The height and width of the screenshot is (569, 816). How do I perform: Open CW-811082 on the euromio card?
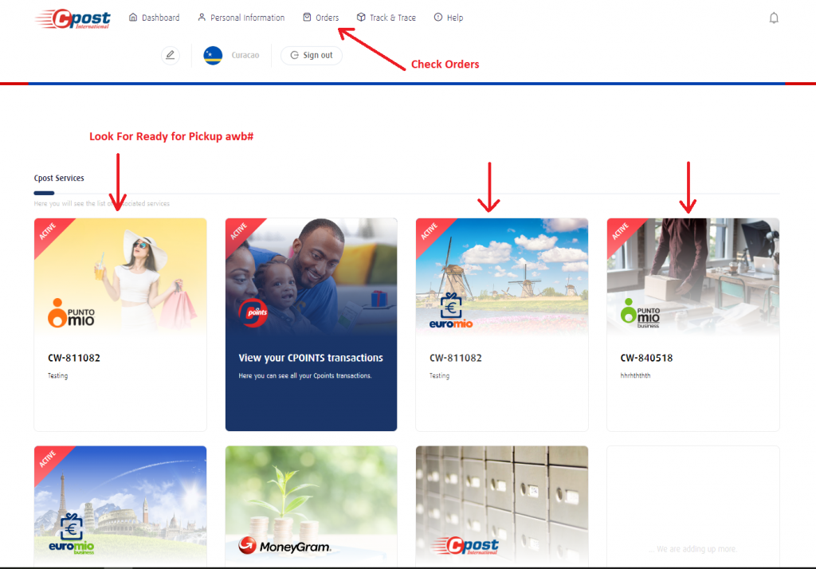pos(455,358)
